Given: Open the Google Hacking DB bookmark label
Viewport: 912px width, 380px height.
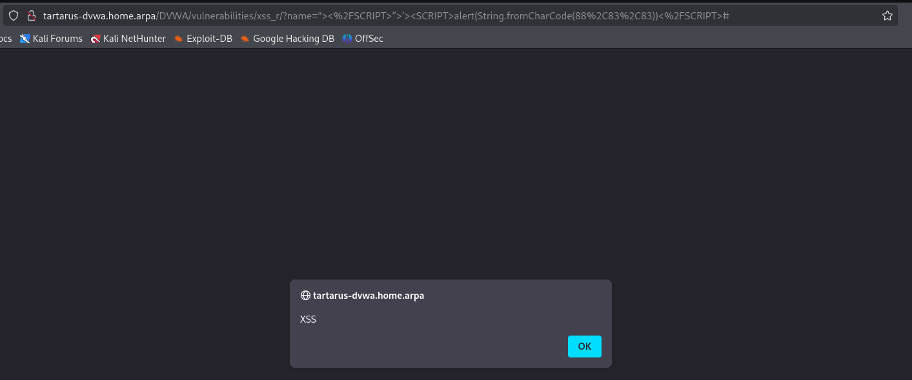Looking at the screenshot, I should (294, 39).
